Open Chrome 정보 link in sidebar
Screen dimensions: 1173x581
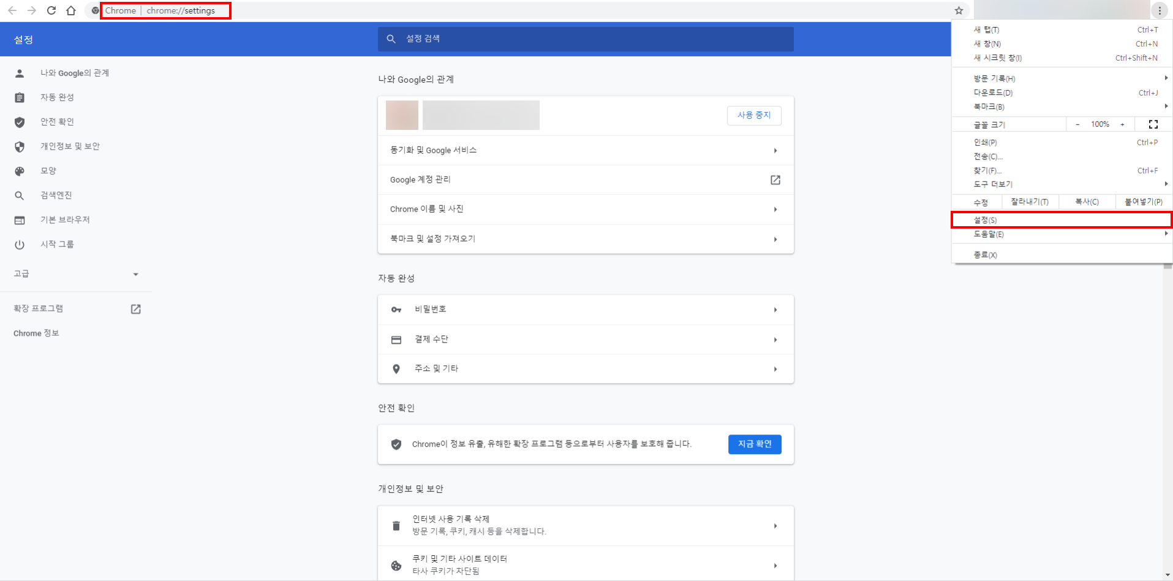pyautogui.click(x=36, y=333)
